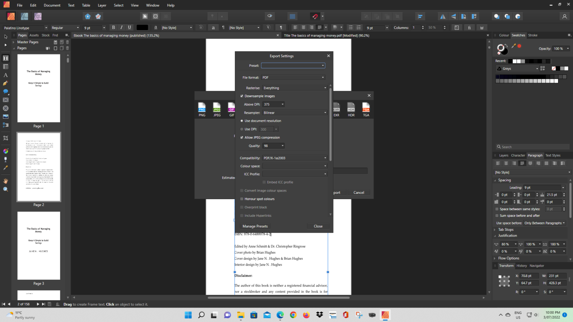Toggle bold formatting in the character toolbar
Screen dimensions: 573x322
(x=113, y=27)
